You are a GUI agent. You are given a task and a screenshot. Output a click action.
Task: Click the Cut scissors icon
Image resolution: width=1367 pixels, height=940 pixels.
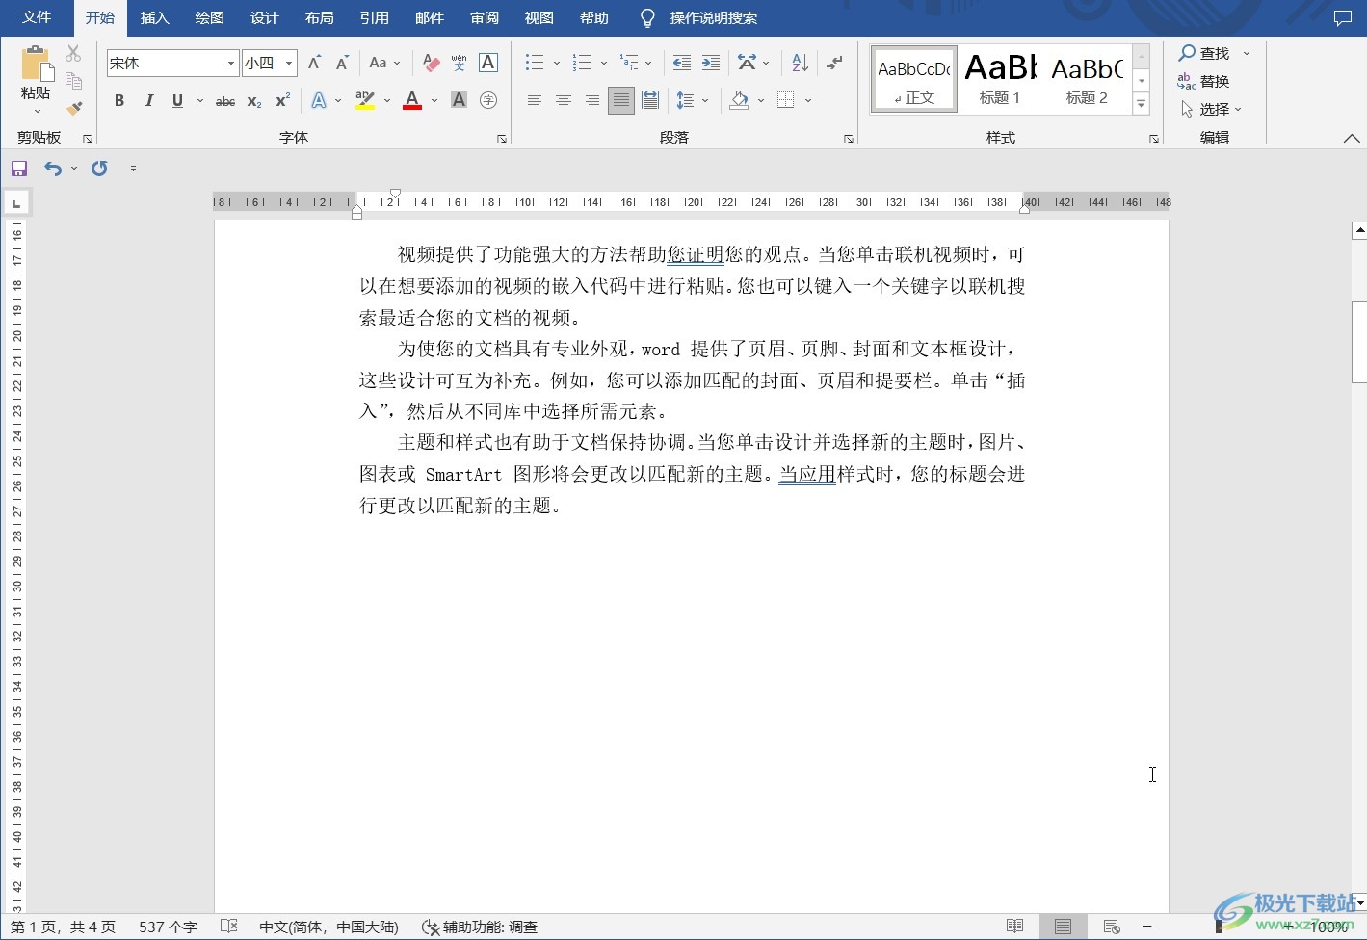pyautogui.click(x=73, y=54)
